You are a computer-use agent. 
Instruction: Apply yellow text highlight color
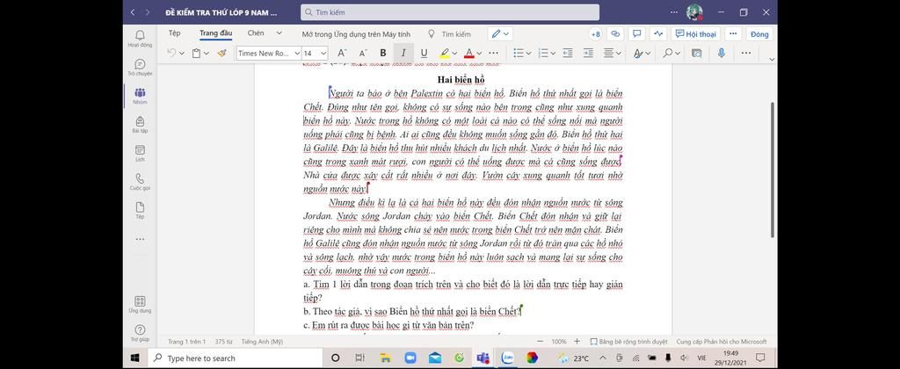tap(444, 53)
